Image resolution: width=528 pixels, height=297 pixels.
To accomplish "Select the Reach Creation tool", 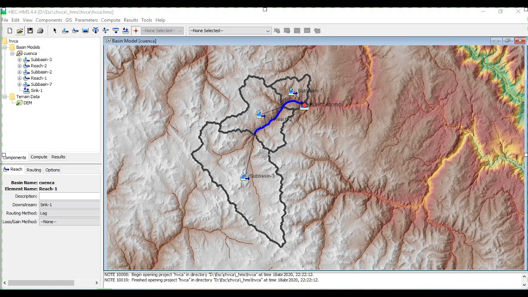I will (75, 31).
